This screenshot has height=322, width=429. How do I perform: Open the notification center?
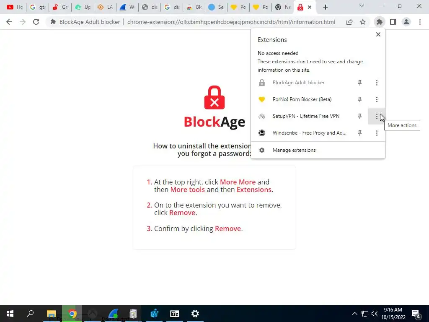click(416, 314)
